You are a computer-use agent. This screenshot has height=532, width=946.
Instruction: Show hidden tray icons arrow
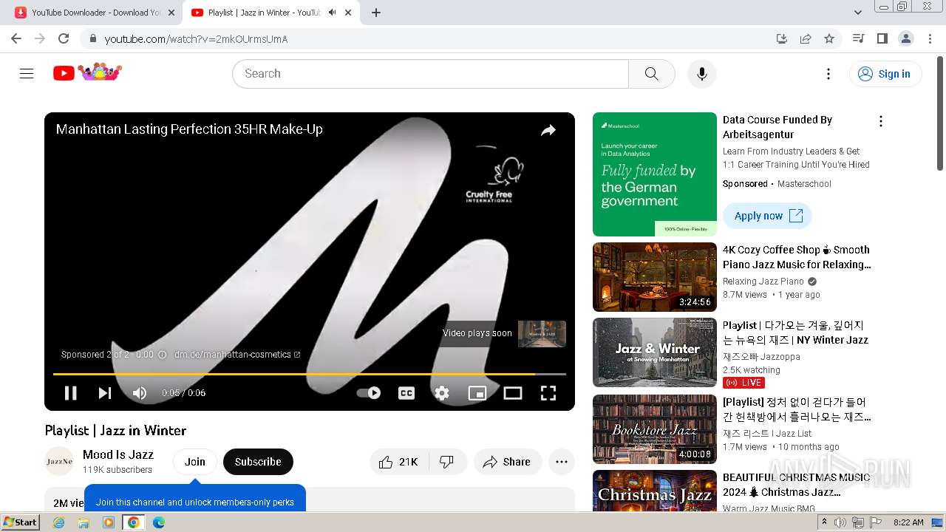click(x=824, y=522)
